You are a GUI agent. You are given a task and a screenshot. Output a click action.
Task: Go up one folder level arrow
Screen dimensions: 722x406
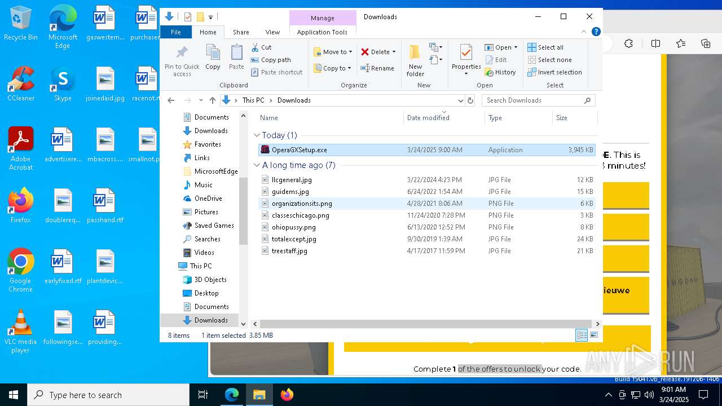click(x=212, y=100)
